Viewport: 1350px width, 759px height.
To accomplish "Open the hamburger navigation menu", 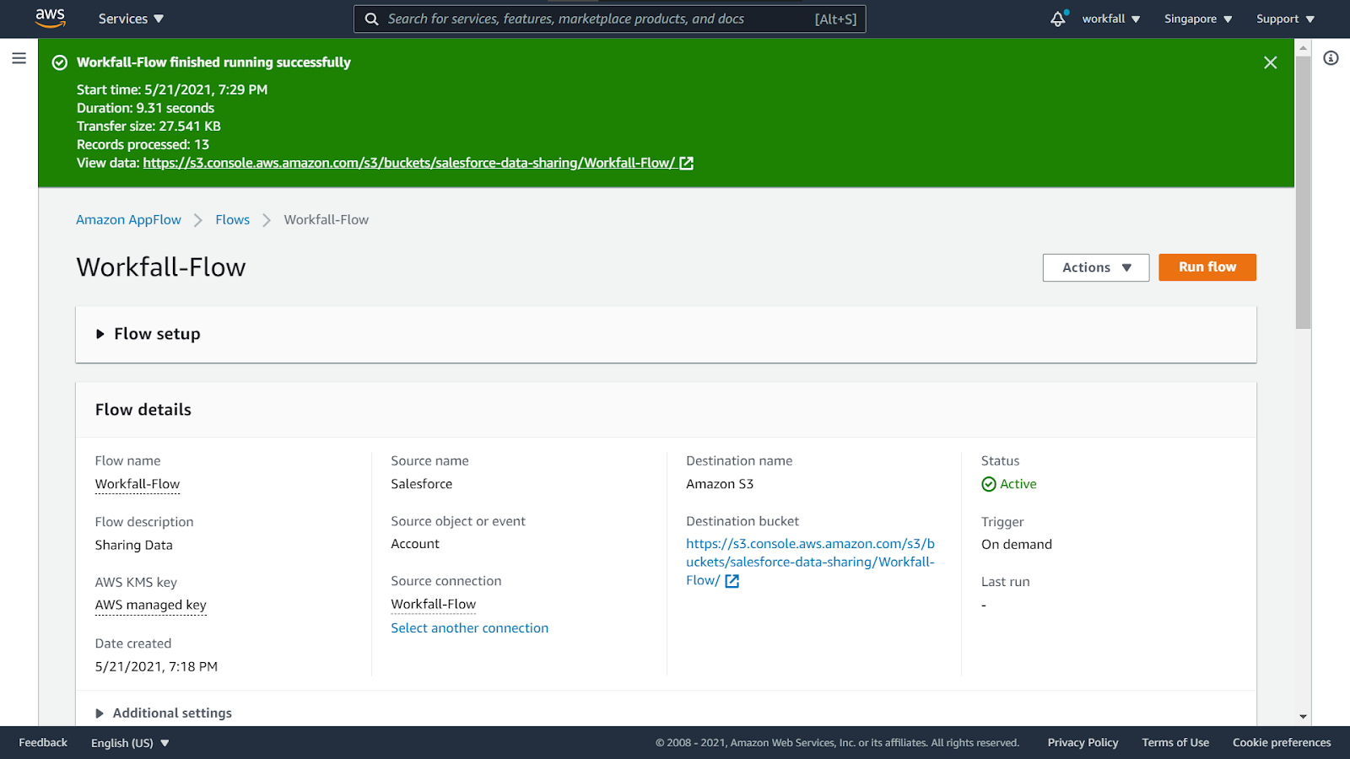I will point(19,58).
